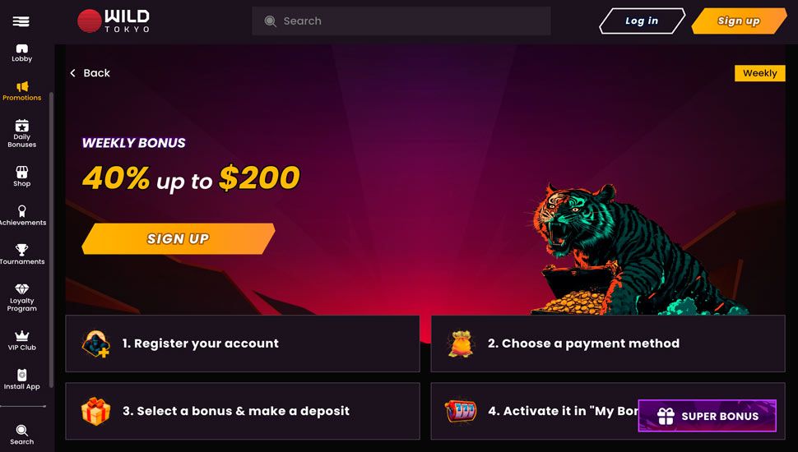Open Tournaments trophy icon
Image resolution: width=798 pixels, height=452 pixels.
(x=22, y=250)
